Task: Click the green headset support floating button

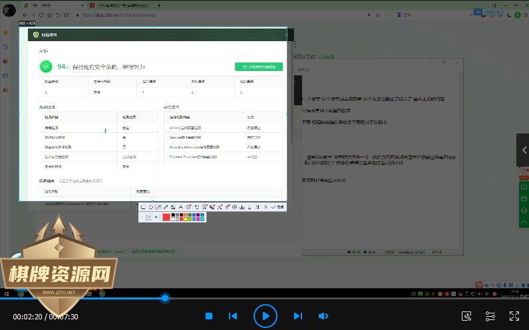Action: coord(524,210)
